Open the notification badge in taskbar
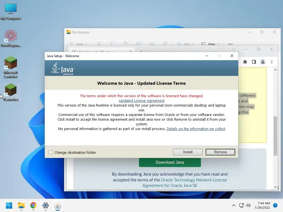Screen dimensions: 283x212 (x=275, y=205)
